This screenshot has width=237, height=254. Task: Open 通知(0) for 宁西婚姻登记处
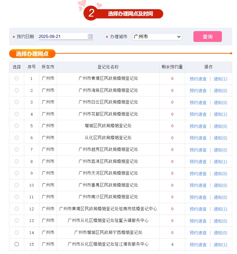point(220,232)
